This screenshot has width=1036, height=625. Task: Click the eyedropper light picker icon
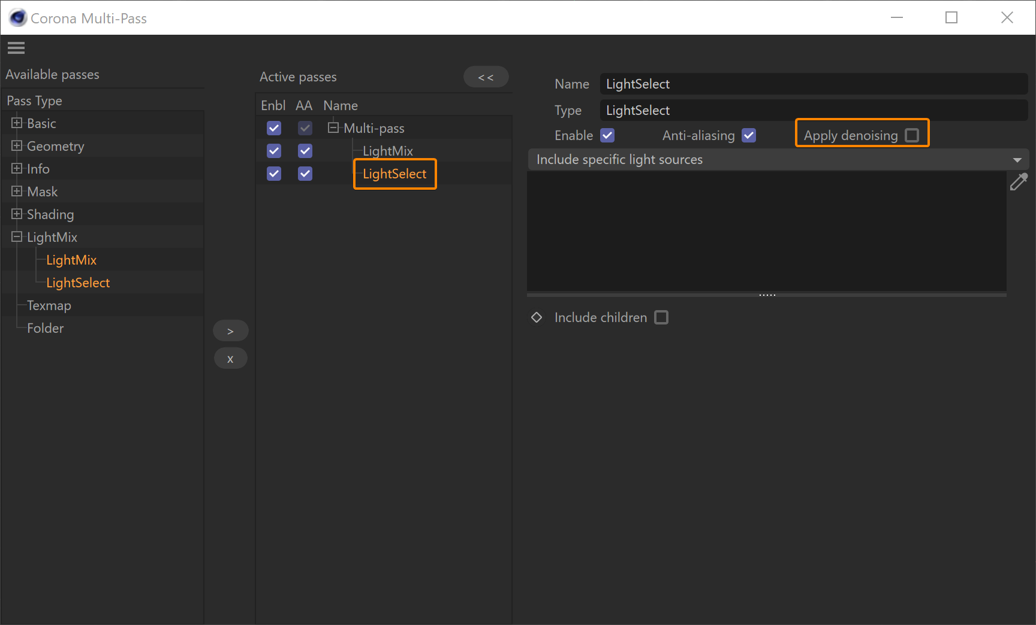pyautogui.click(x=1019, y=181)
